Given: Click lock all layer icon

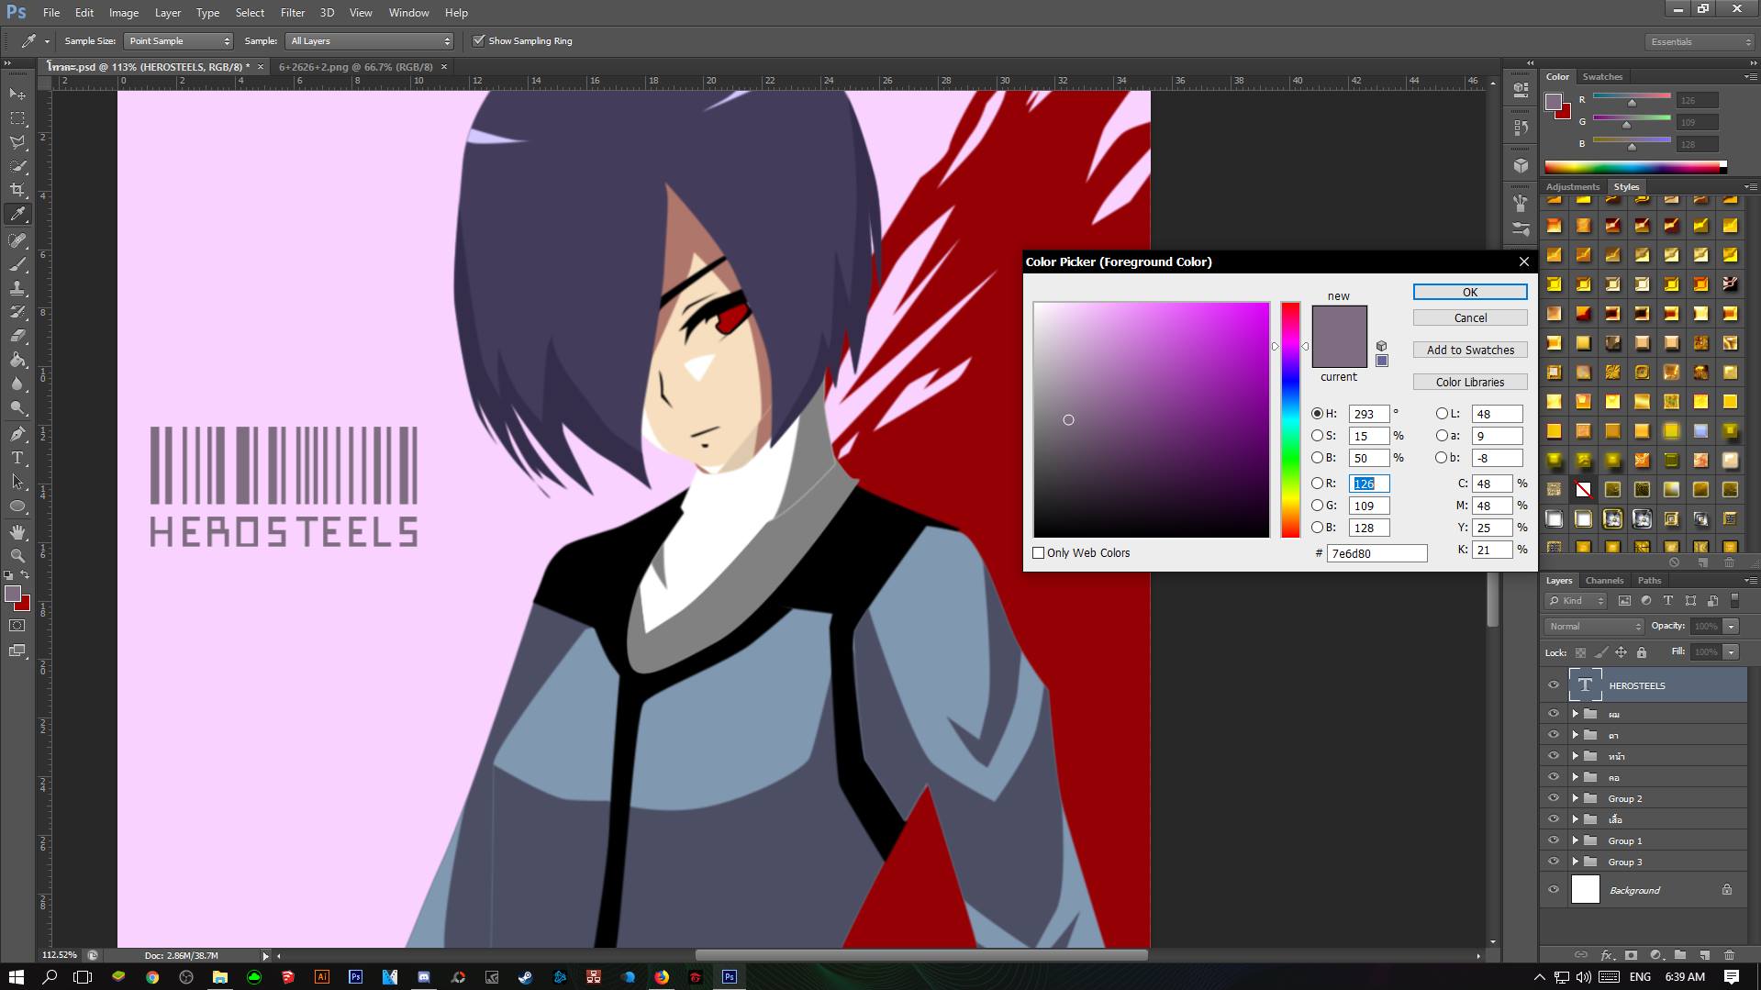Looking at the screenshot, I should (x=1642, y=652).
